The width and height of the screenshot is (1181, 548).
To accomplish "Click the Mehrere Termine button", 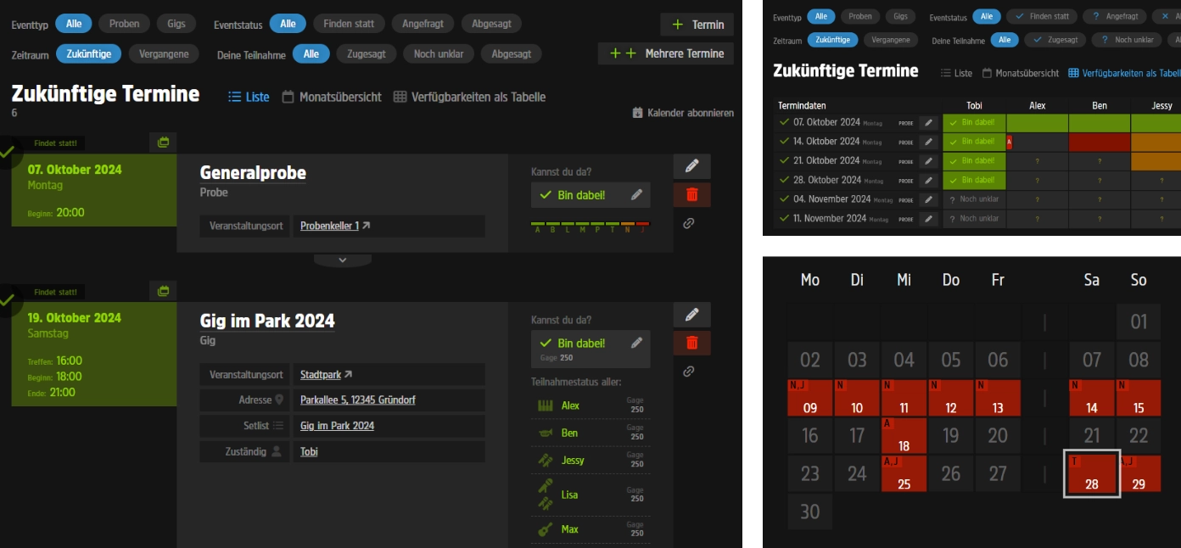I will tap(665, 53).
